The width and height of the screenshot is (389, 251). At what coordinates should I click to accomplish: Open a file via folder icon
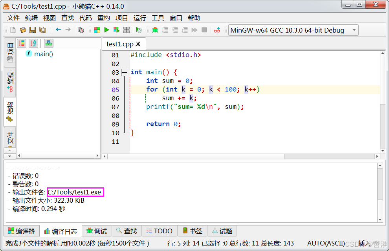pos(23,30)
